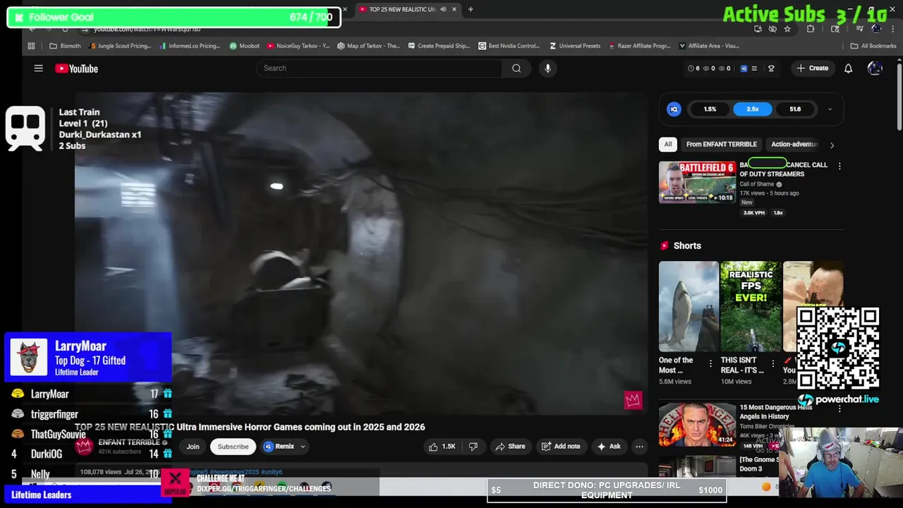Open a new browser tab
Image resolution: width=903 pixels, height=508 pixels.
pyautogui.click(x=471, y=9)
